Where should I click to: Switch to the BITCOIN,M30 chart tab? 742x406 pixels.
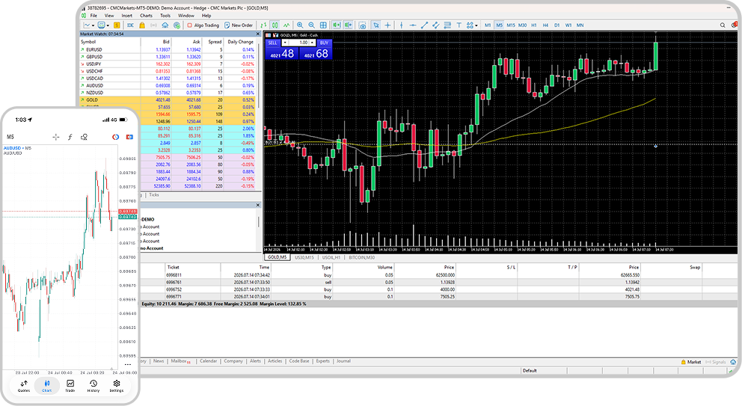point(361,257)
